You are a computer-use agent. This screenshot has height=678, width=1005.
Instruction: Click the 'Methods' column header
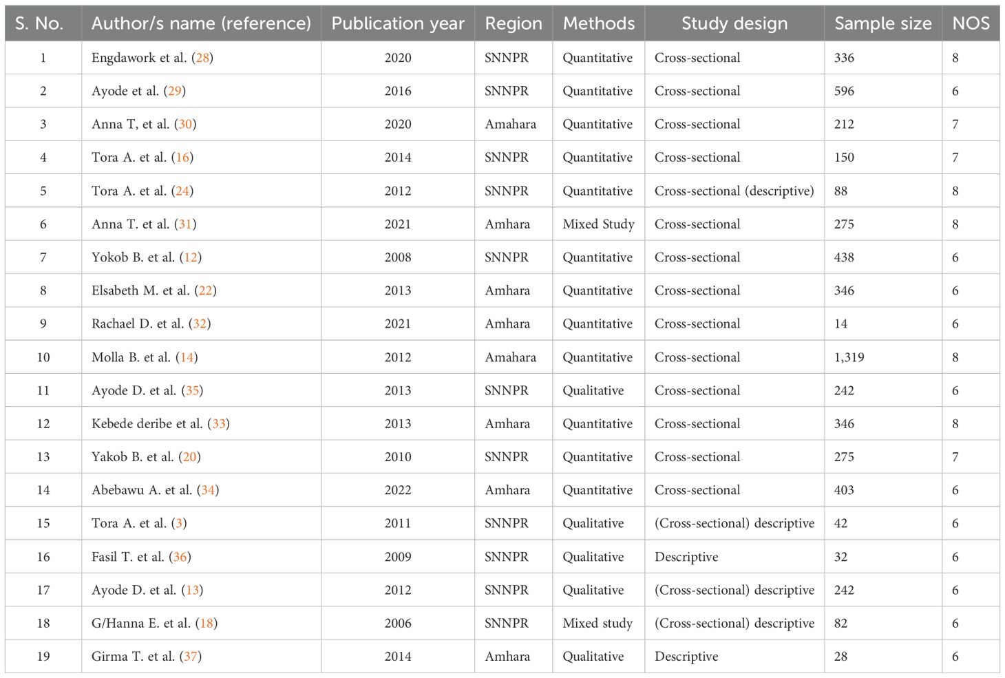[599, 23]
